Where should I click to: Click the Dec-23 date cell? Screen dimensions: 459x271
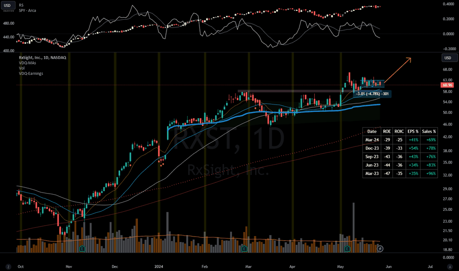pos(372,148)
